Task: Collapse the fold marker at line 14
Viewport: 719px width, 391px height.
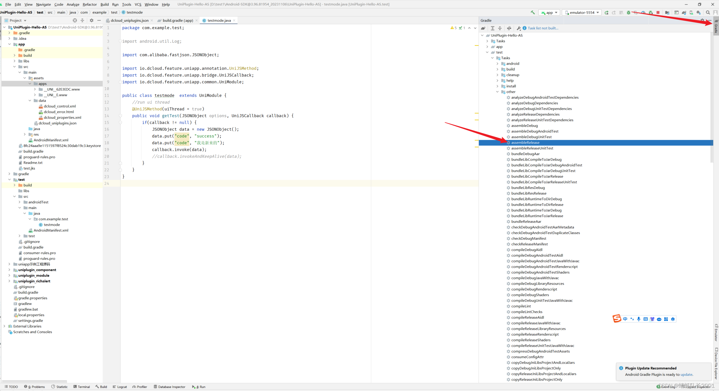Action: click(120, 116)
